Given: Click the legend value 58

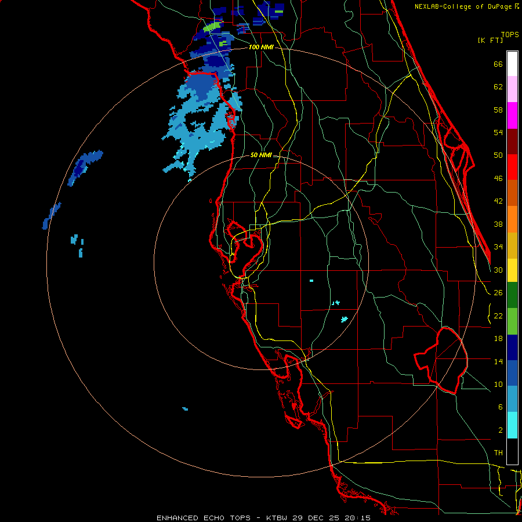Looking at the screenshot, I should pyautogui.click(x=498, y=110).
